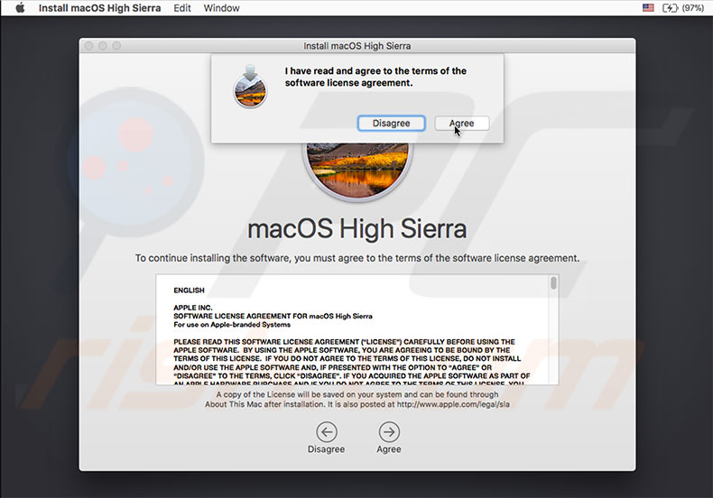Open the Install macOS High Sierra menu
This screenshot has height=498, width=713.
click(x=99, y=8)
